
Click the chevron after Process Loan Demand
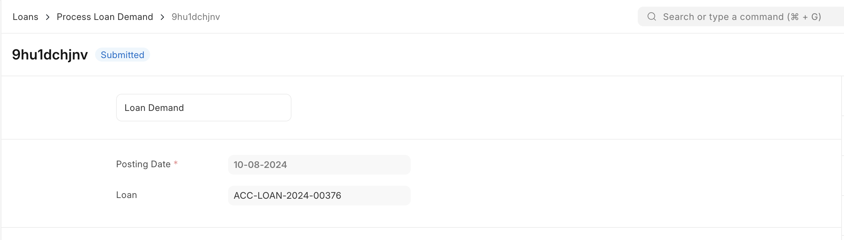(162, 17)
